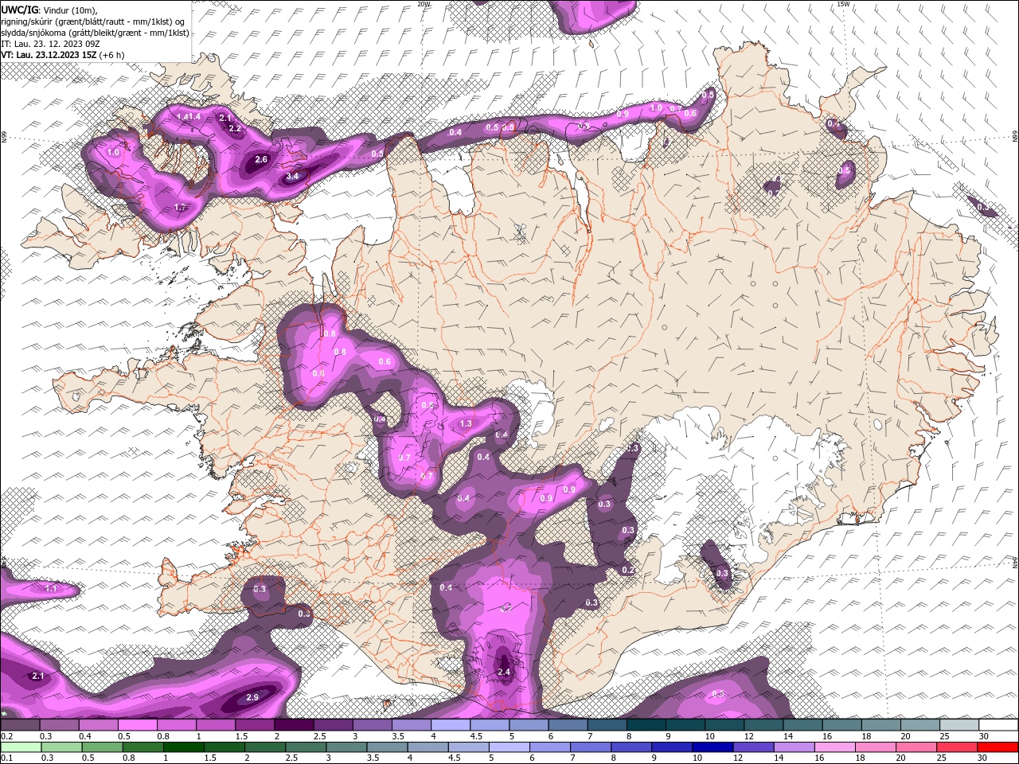
Task: Click the 30 label in the upper snow legend
Action: coord(984,736)
